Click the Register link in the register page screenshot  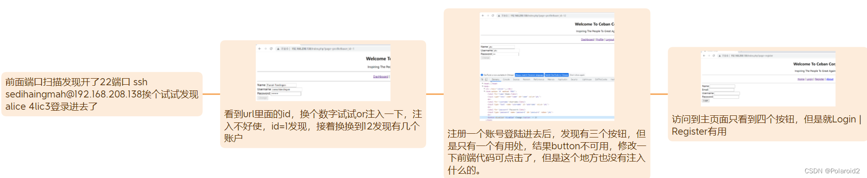click(819, 79)
